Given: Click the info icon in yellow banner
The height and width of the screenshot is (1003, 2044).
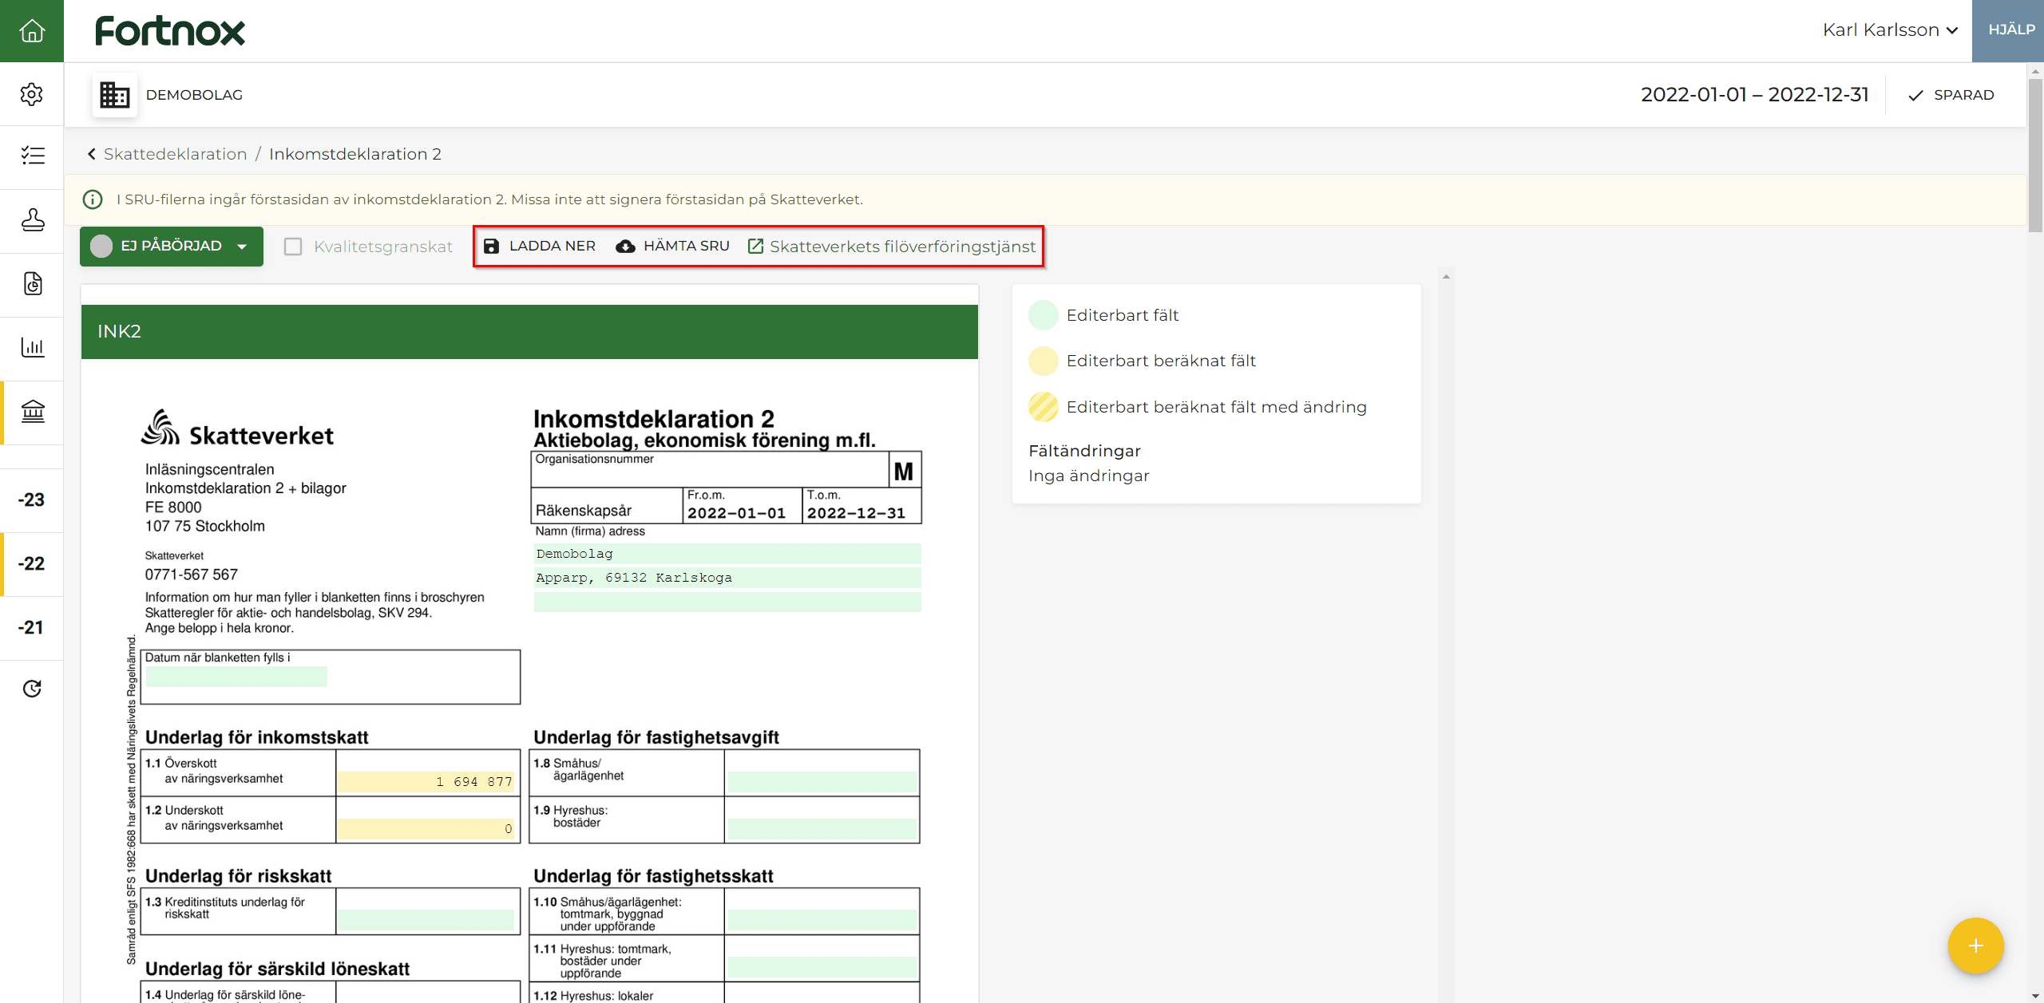Looking at the screenshot, I should [x=93, y=199].
